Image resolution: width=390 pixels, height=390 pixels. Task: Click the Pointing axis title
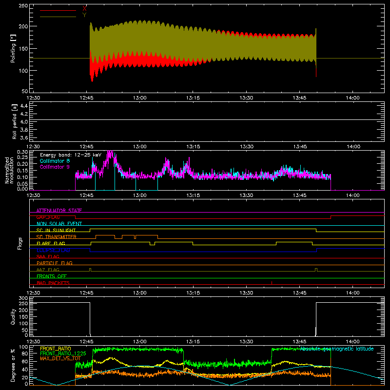(13, 48)
